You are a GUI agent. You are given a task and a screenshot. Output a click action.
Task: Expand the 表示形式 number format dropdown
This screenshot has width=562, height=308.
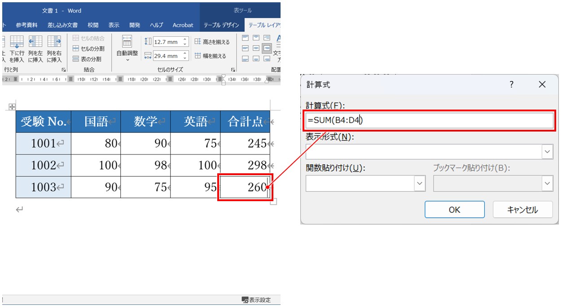[547, 152]
